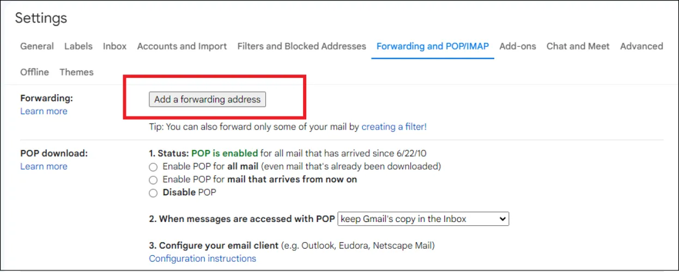The height and width of the screenshot is (272, 679).
Task: Open Learn more under POP download
Action: pyautogui.click(x=44, y=166)
